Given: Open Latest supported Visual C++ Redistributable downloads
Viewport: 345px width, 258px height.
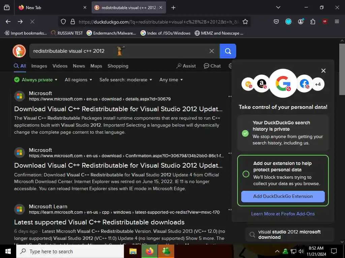Looking at the screenshot, I should pyautogui.click(x=99, y=222).
